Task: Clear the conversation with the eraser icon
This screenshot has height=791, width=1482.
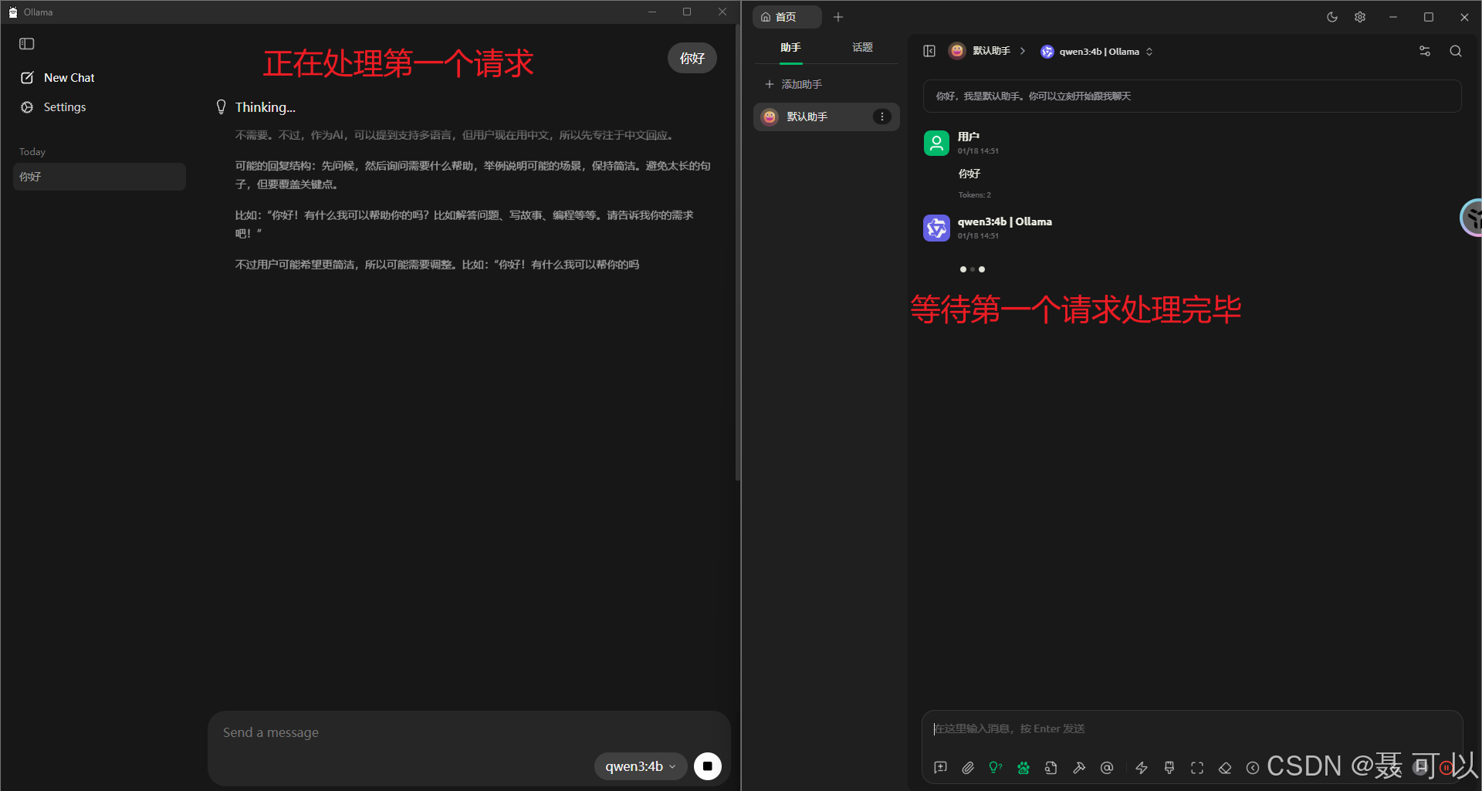Action: point(1225,768)
